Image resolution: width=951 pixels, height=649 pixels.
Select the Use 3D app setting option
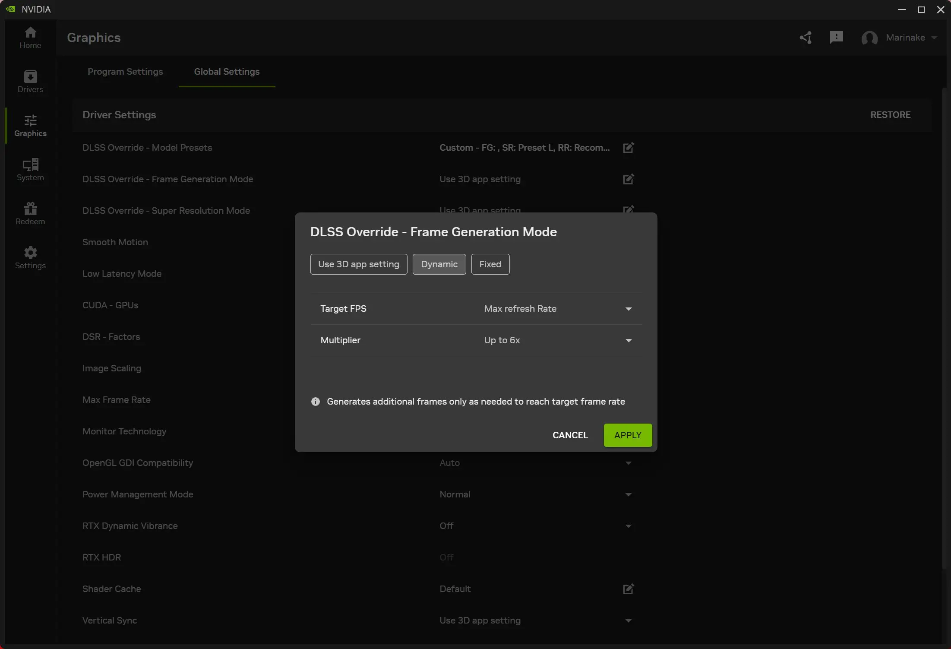[358, 264]
